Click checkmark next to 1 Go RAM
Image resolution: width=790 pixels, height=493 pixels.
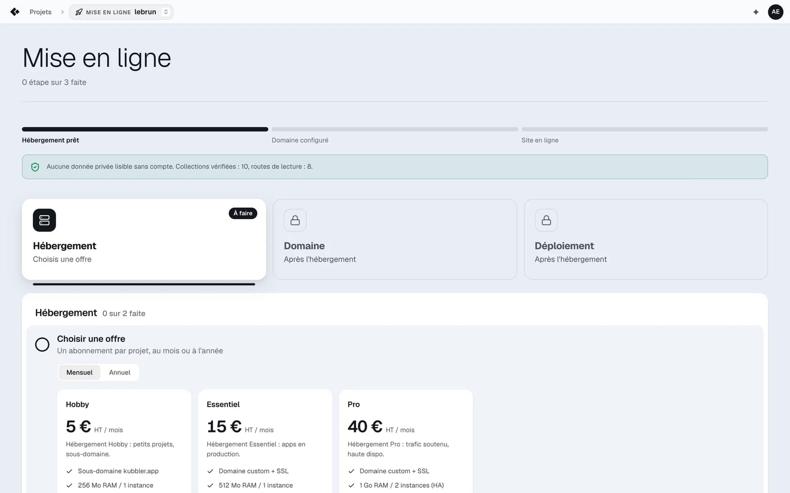pyautogui.click(x=351, y=485)
